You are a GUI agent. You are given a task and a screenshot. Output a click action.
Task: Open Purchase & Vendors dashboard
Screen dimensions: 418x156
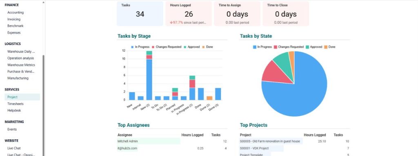coord(21,71)
